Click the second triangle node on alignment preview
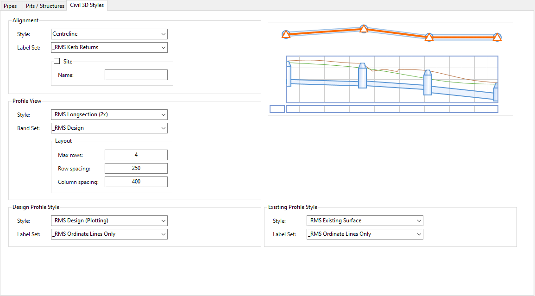The height and width of the screenshot is (296, 535). [364, 30]
